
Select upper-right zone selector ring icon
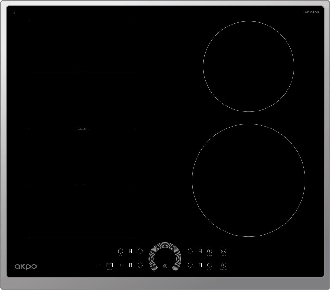[x=190, y=251]
